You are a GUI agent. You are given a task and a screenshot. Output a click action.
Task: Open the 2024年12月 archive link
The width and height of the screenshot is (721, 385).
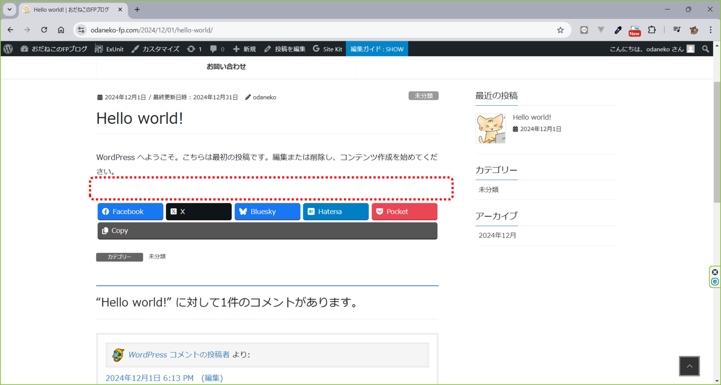tap(497, 235)
